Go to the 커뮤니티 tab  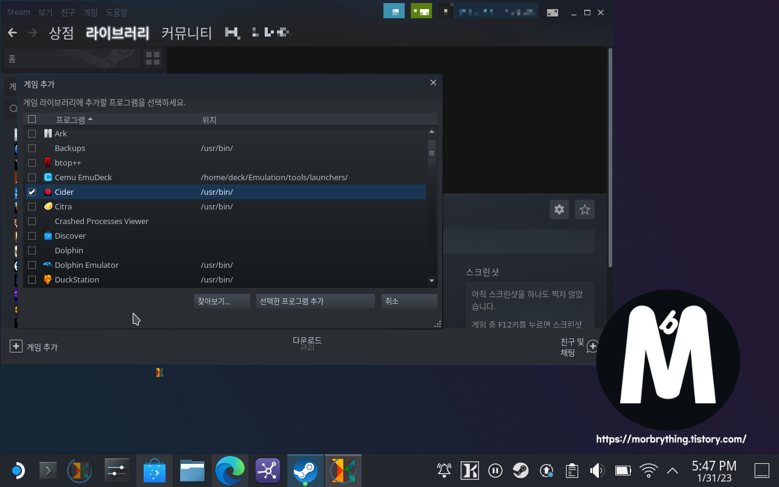[x=187, y=33]
